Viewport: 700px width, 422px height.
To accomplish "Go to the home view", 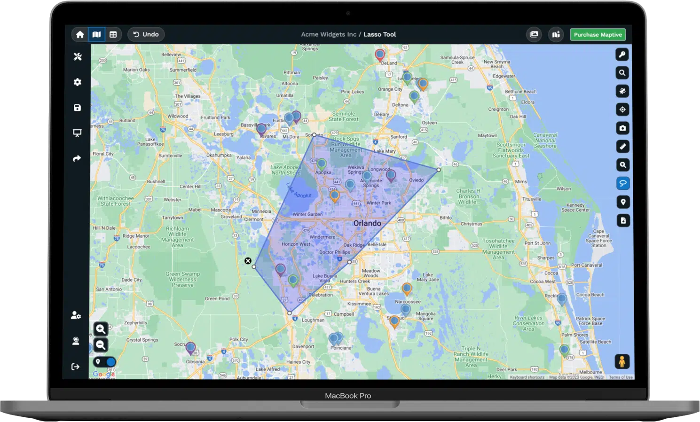I will pyautogui.click(x=80, y=34).
